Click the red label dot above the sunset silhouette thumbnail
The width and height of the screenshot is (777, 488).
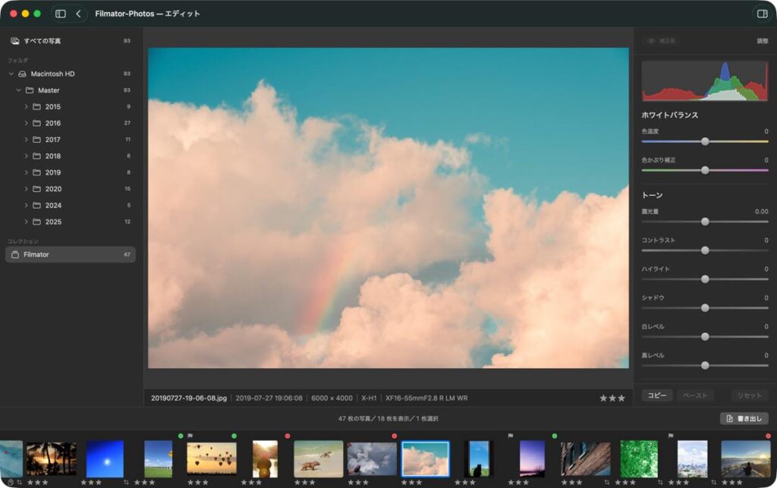[288, 436]
